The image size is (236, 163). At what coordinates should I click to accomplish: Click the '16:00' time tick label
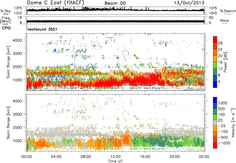click(145, 157)
